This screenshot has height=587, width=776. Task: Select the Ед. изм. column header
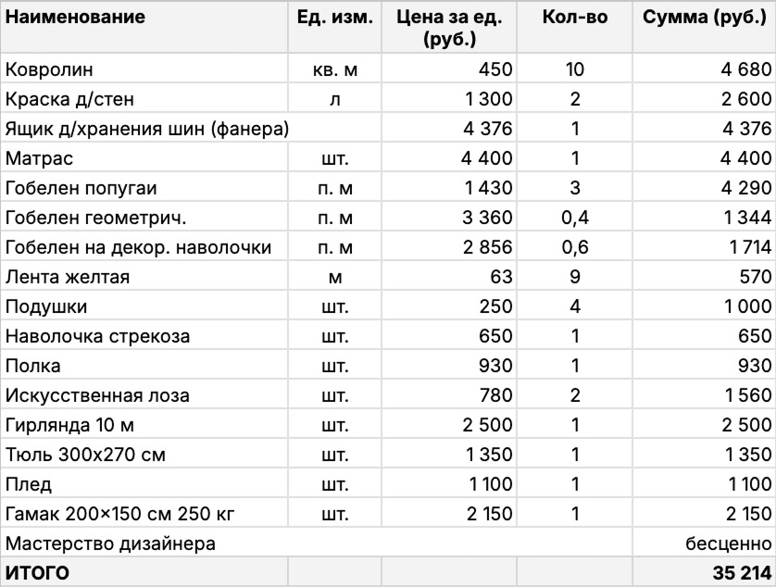pyautogui.click(x=334, y=18)
